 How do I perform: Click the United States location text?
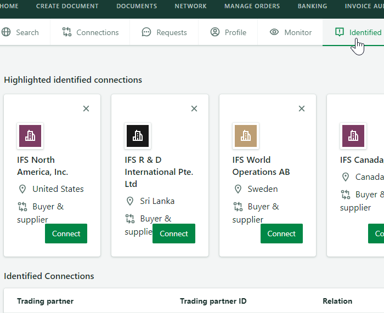(58, 189)
